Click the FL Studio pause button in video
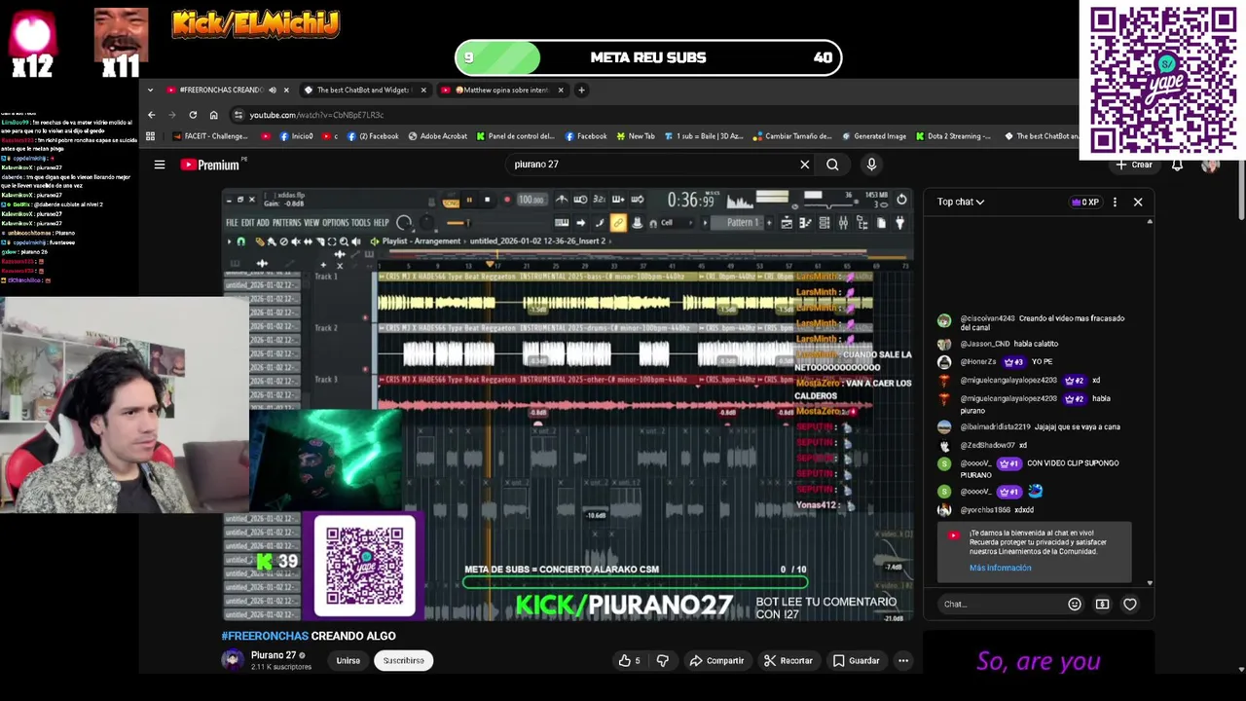 [469, 200]
